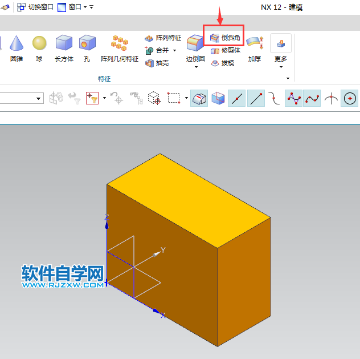Launch the Hole (孔) feature tool
This screenshot has width=360, height=359.
87,49
